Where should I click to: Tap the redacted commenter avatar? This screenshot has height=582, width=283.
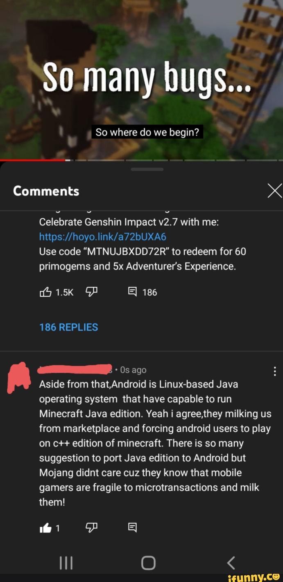point(19,378)
